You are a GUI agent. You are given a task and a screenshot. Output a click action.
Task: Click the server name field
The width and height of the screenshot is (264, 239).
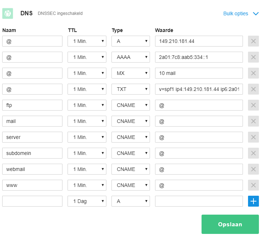tap(32, 137)
